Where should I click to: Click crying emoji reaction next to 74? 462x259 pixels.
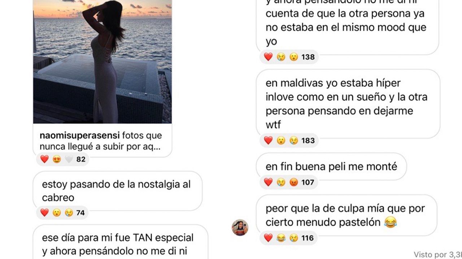pyautogui.click(x=69, y=213)
